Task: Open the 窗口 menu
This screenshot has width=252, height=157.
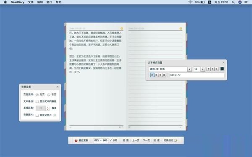Action: point(49,2)
